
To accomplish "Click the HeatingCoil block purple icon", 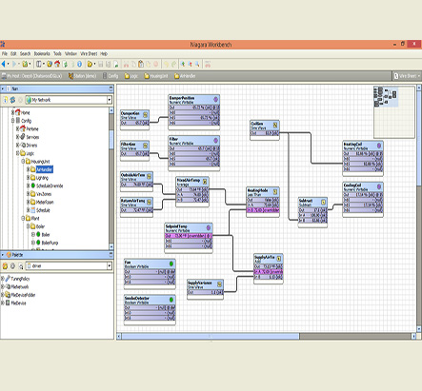I will [379, 146].
